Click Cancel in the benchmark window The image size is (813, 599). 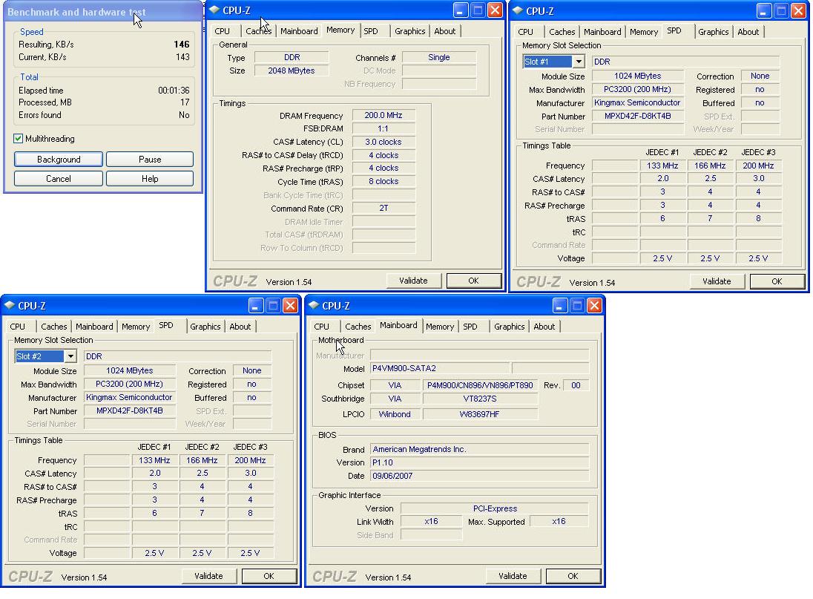point(59,178)
